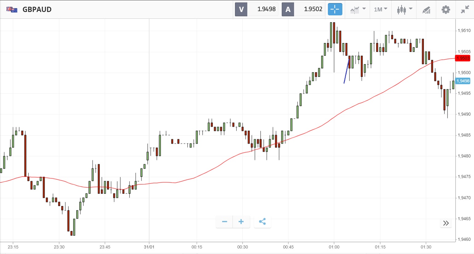Screen dimensions: 474x254
Task: Expand the candlestick chart type dropdown
Action: 404,10
